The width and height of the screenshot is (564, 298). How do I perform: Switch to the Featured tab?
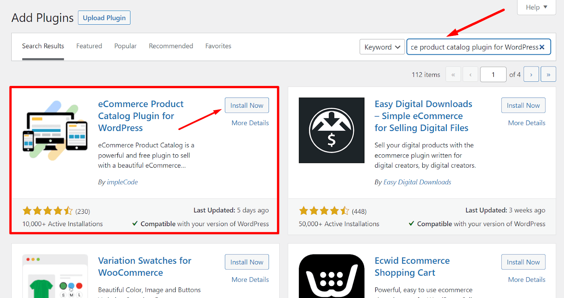point(89,46)
